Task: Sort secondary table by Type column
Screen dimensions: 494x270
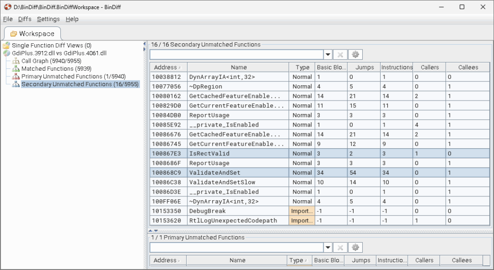Action: (x=302, y=67)
